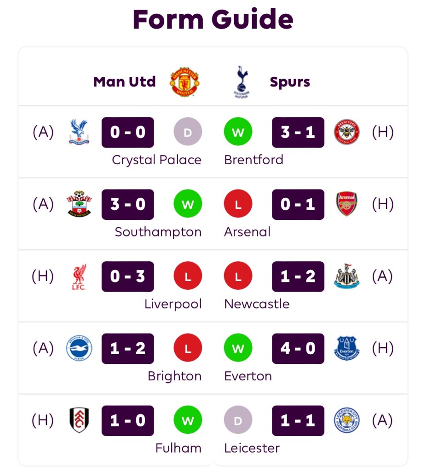Tap the Everton club badge
Screen dimensions: 426x471
point(347,348)
